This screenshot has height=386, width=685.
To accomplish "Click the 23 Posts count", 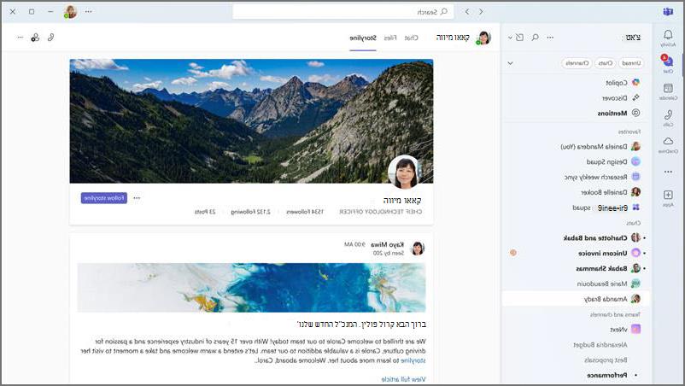I will click(x=205, y=212).
